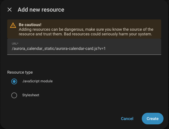169x129 pixels.
Task: Place cursor after v=1 in URL
Action: click(x=106, y=48)
